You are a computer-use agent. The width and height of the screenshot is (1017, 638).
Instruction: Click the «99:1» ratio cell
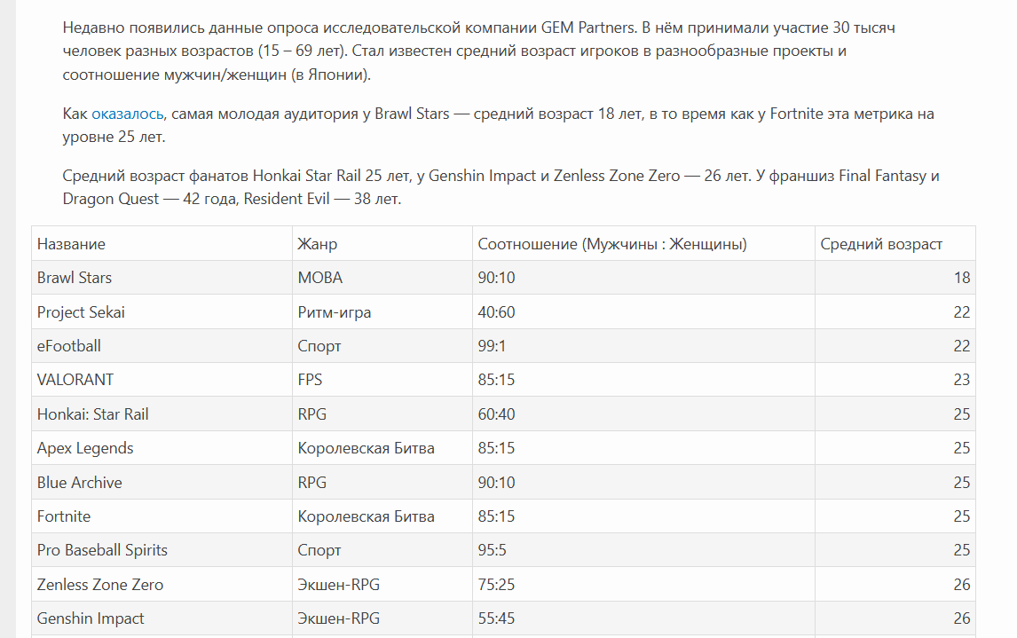(x=491, y=346)
